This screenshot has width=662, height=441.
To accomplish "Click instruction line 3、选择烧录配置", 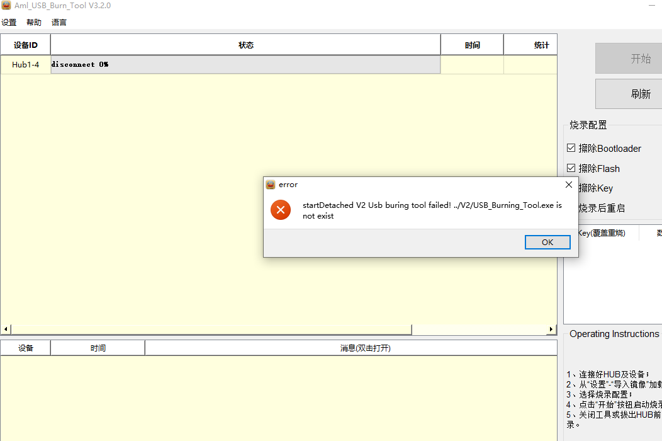I will (599, 394).
